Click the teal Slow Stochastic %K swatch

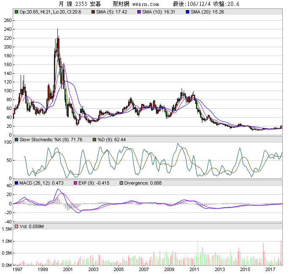16,140
